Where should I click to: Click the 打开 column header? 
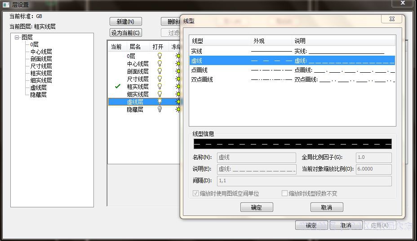tap(159, 47)
